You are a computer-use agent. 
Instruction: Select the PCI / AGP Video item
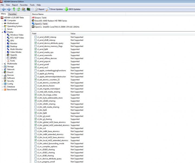17,38
